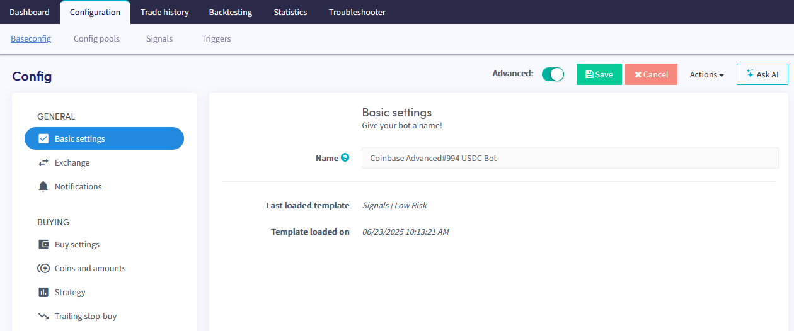This screenshot has width=794, height=331.
Task: Click the floppy disk icon in Save
Action: pyautogui.click(x=589, y=74)
